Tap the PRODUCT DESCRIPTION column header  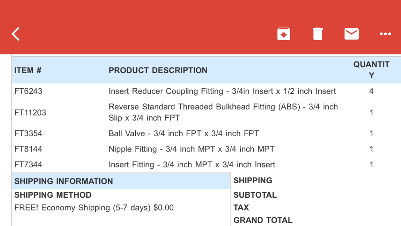pos(158,70)
